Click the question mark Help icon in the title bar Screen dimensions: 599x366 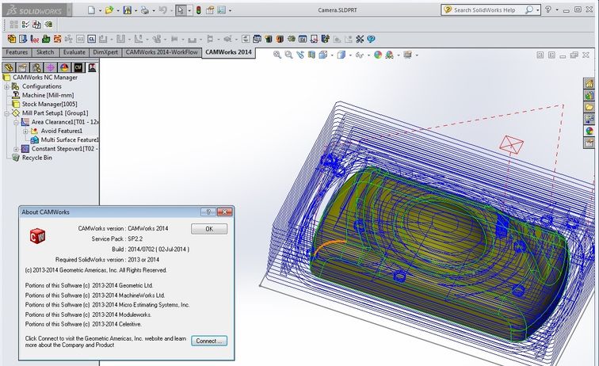[548, 10]
